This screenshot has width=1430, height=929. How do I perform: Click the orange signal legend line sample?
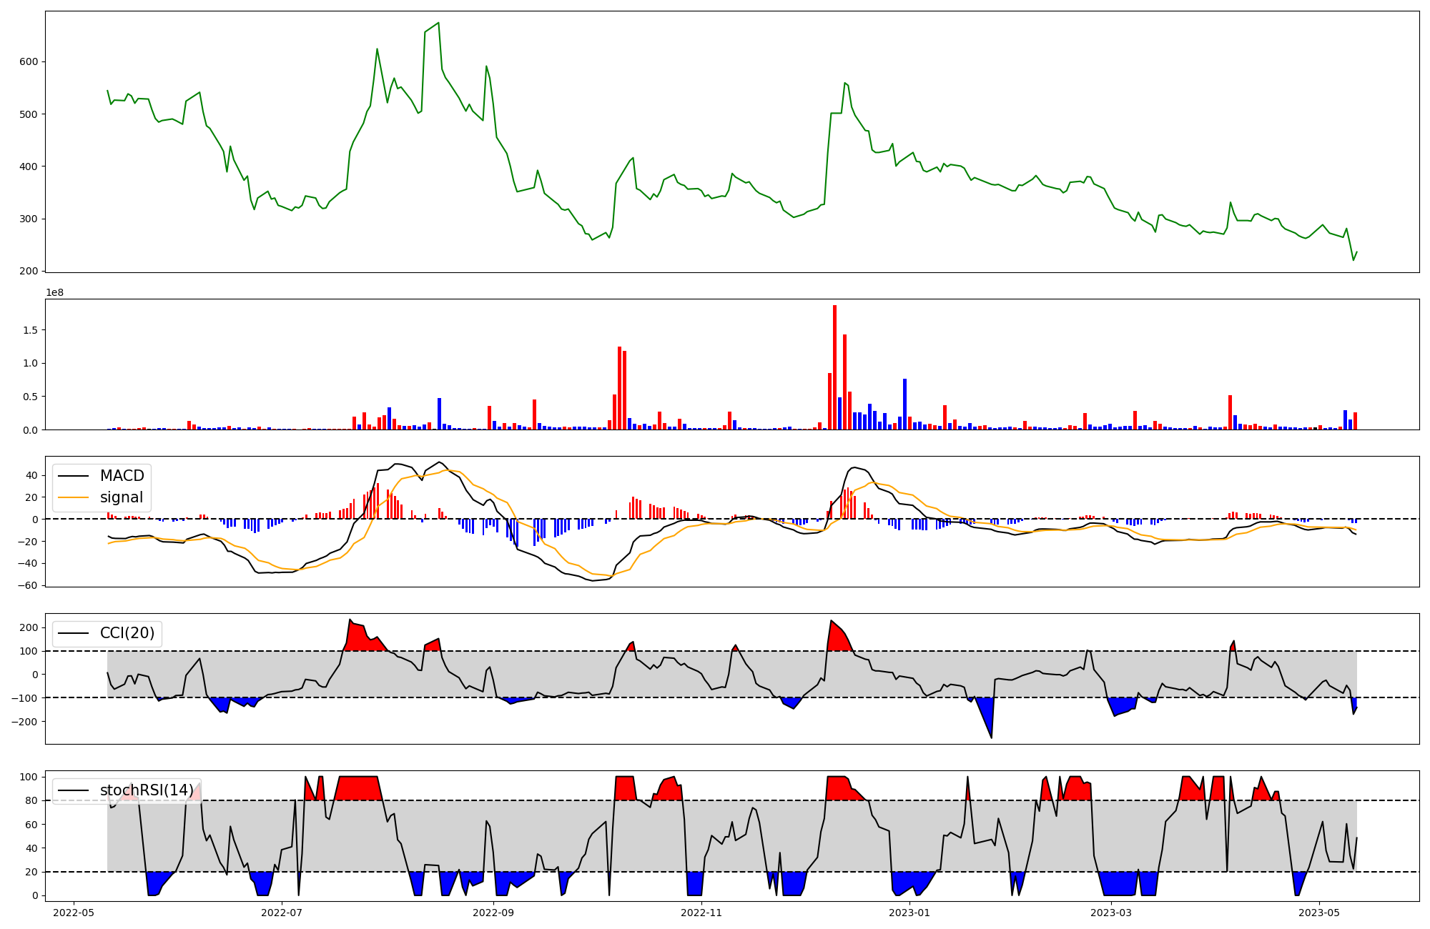pos(73,497)
